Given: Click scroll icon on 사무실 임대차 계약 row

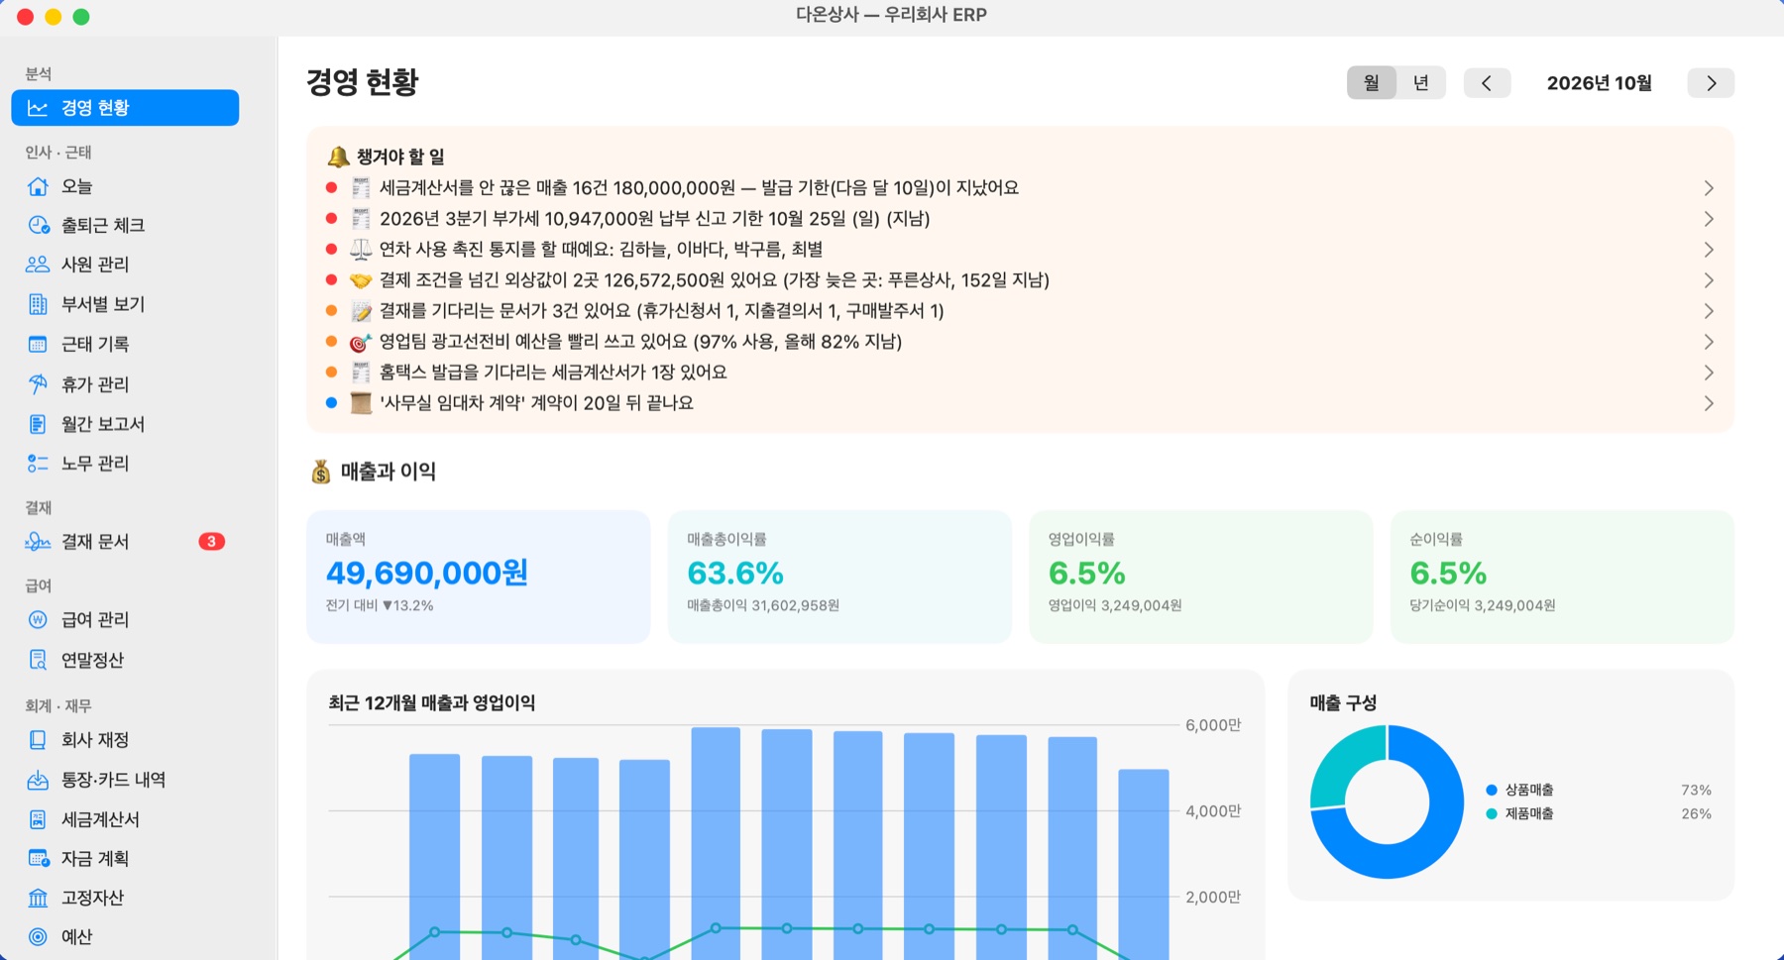Looking at the screenshot, I should pos(361,403).
